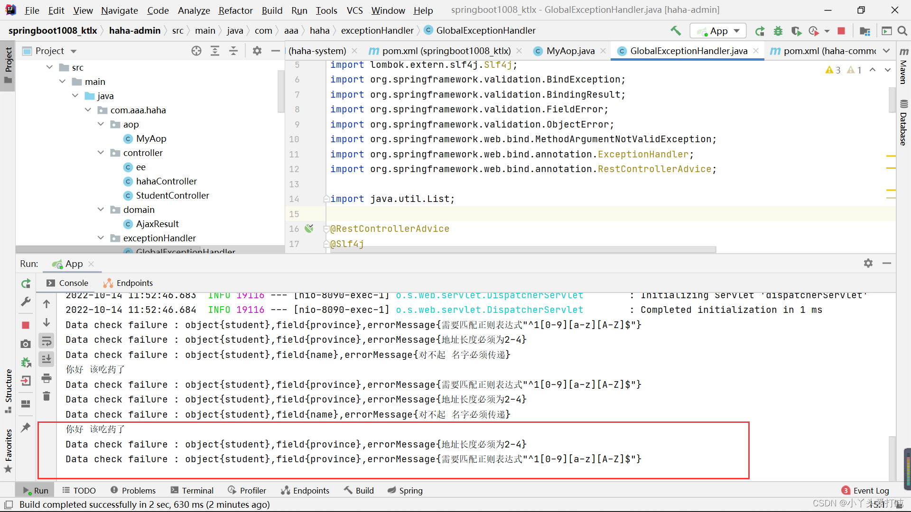Stop process in Run panel sidebar
This screenshot has height=512, width=911.
point(26,325)
